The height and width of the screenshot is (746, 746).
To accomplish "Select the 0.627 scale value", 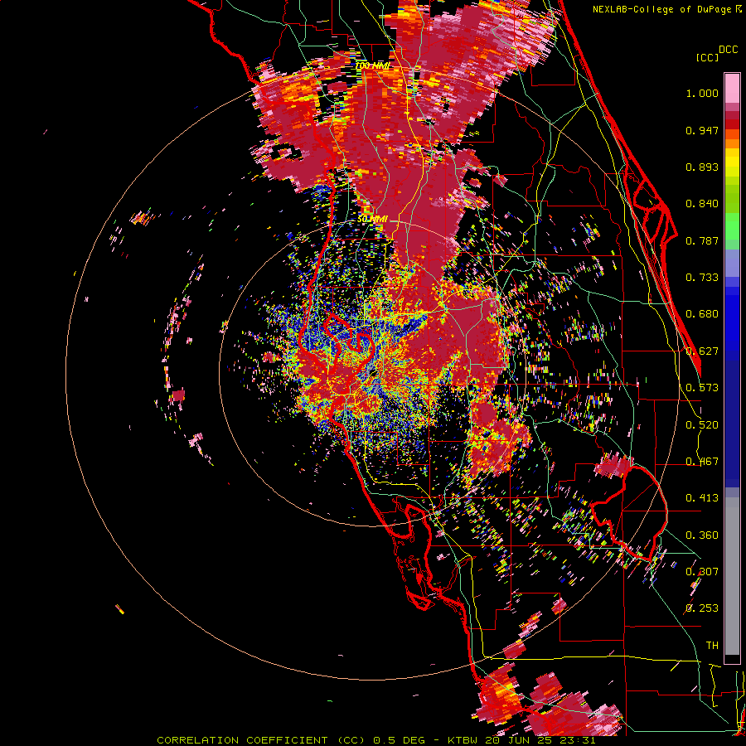I will (x=702, y=351).
